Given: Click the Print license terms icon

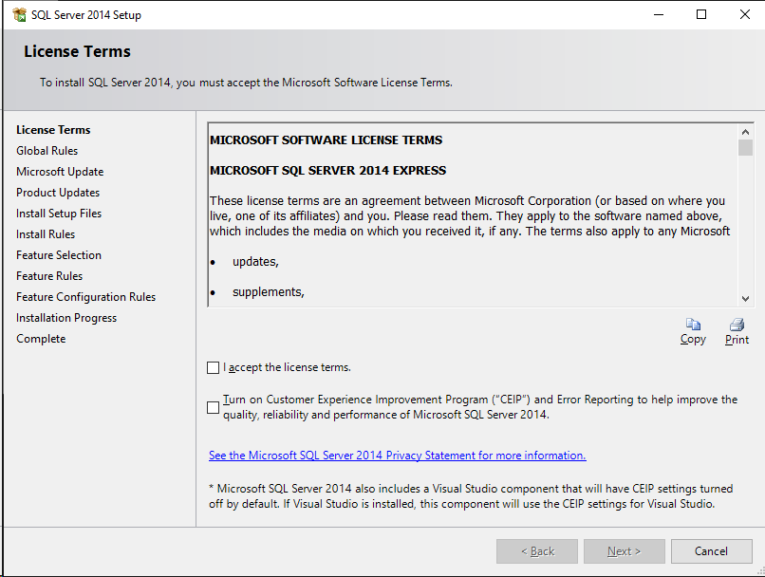Looking at the screenshot, I should pyautogui.click(x=737, y=325).
